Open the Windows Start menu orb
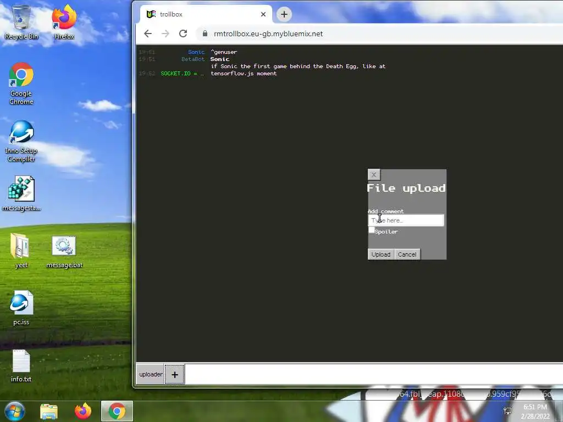The width and height of the screenshot is (563, 422). tap(15, 411)
